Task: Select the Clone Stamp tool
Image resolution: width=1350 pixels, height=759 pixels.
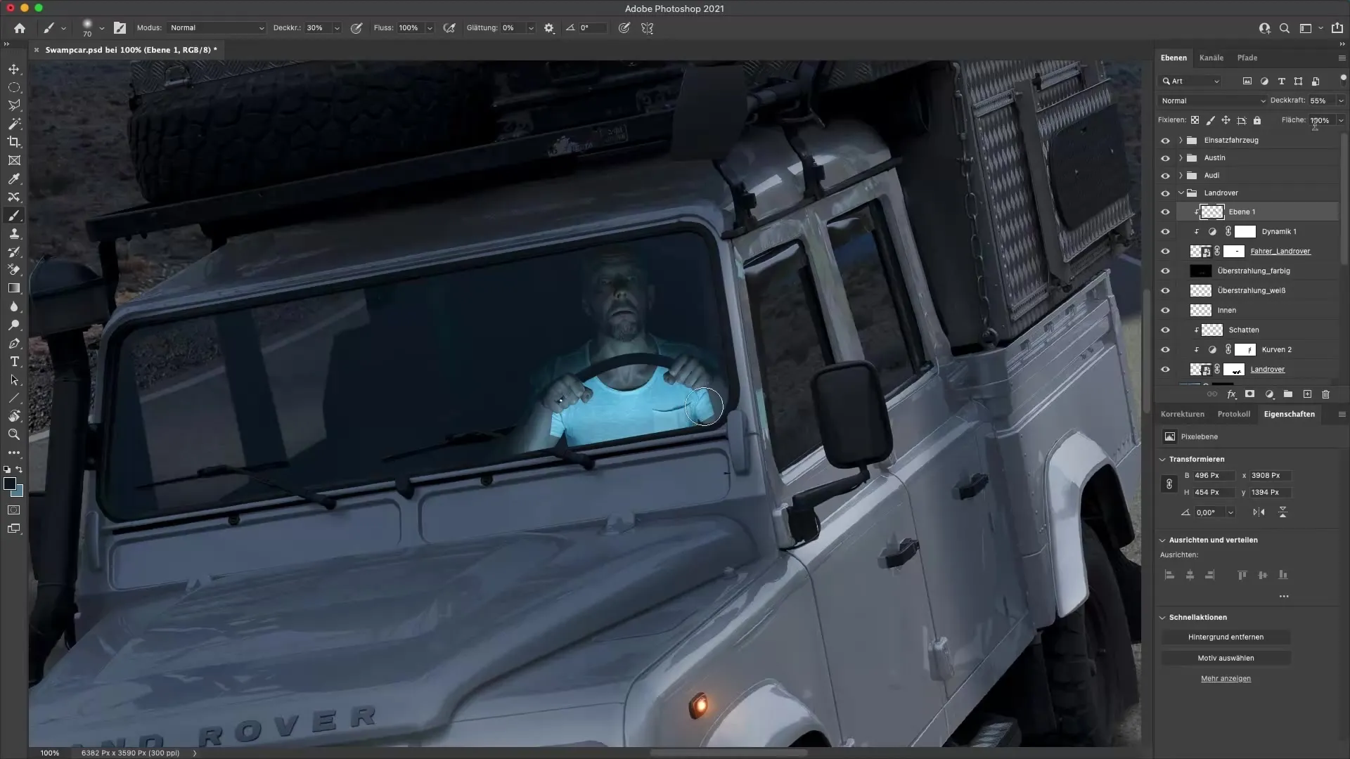Action: [14, 233]
